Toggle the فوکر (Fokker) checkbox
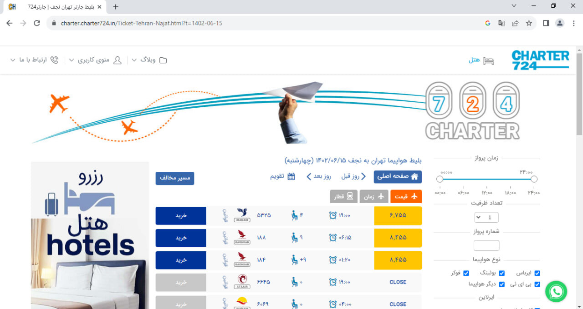583x309 pixels. pyautogui.click(x=466, y=273)
